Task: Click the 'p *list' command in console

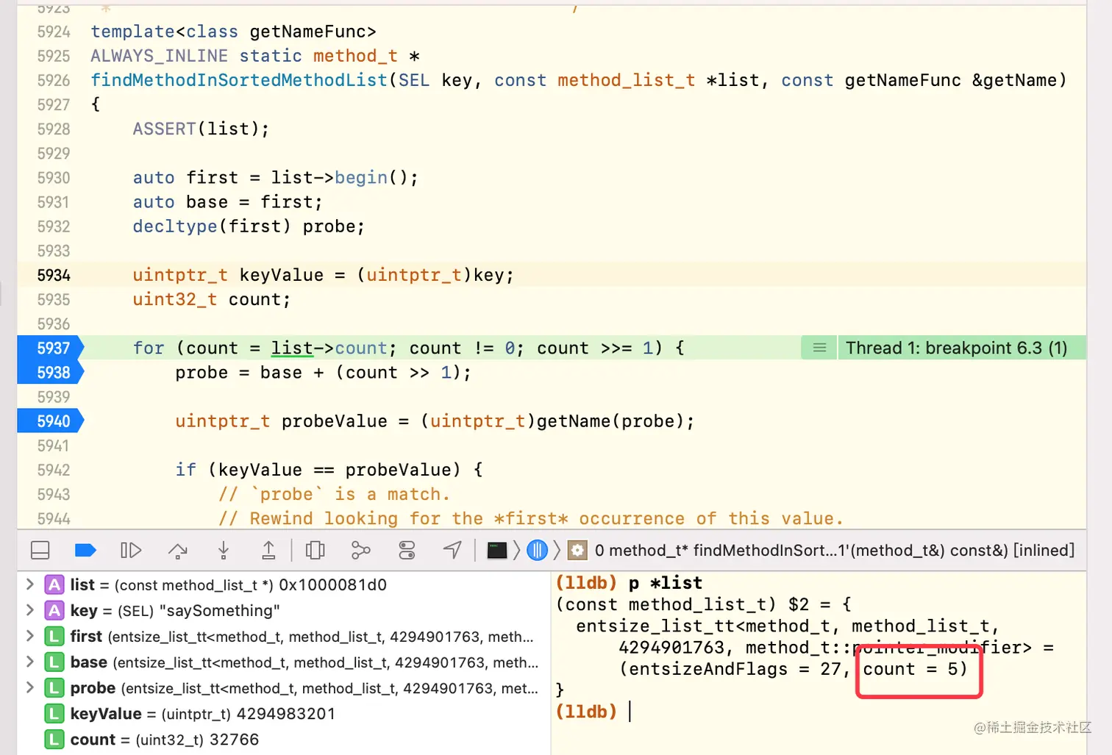Action: click(666, 583)
